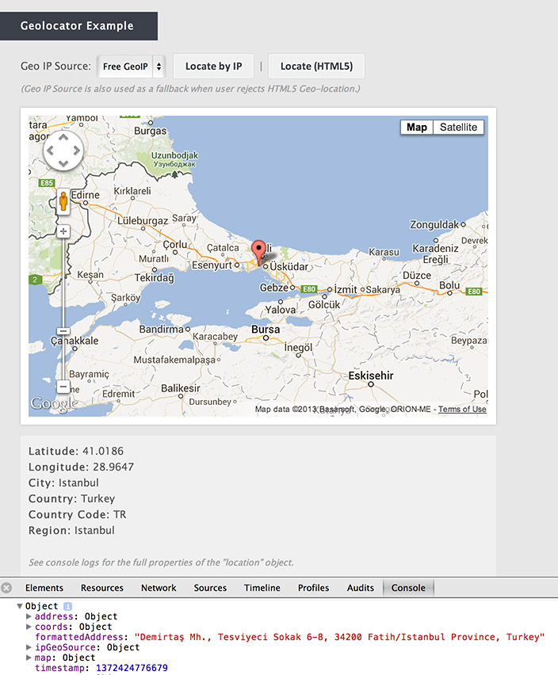Image resolution: width=558 pixels, height=675 pixels.
Task: Click the Zonguldak label on the map
Action: tap(434, 225)
